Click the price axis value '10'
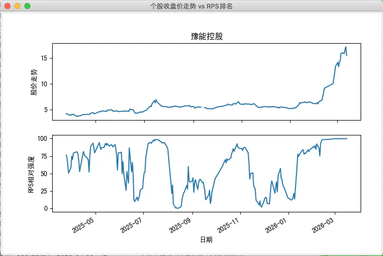The height and width of the screenshot is (256, 383). (x=44, y=84)
